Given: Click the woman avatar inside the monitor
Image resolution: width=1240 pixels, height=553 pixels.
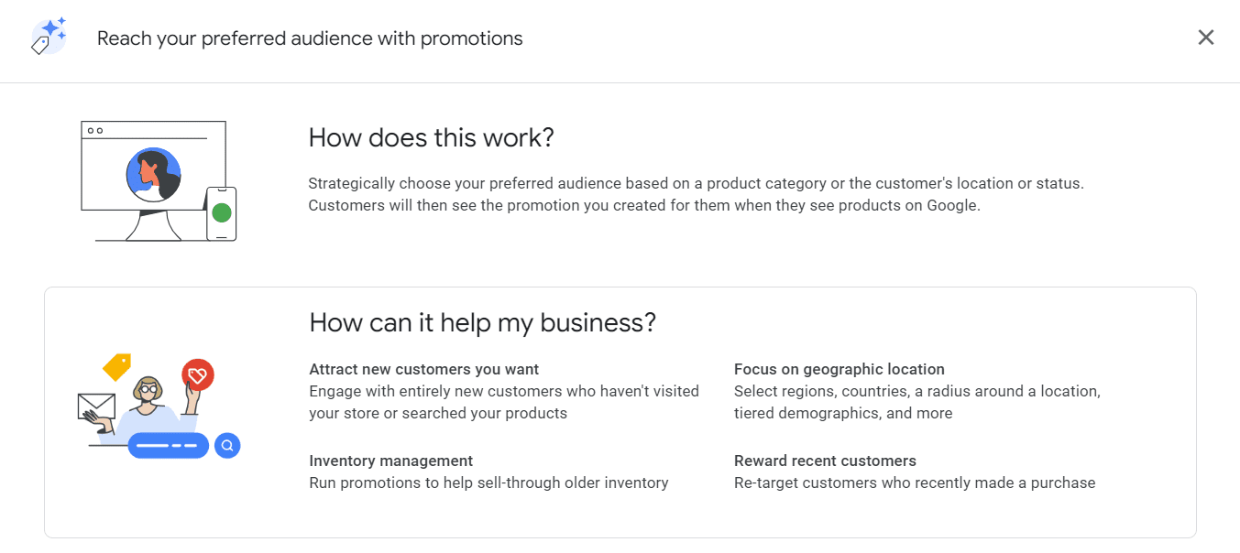Looking at the screenshot, I should [x=153, y=174].
